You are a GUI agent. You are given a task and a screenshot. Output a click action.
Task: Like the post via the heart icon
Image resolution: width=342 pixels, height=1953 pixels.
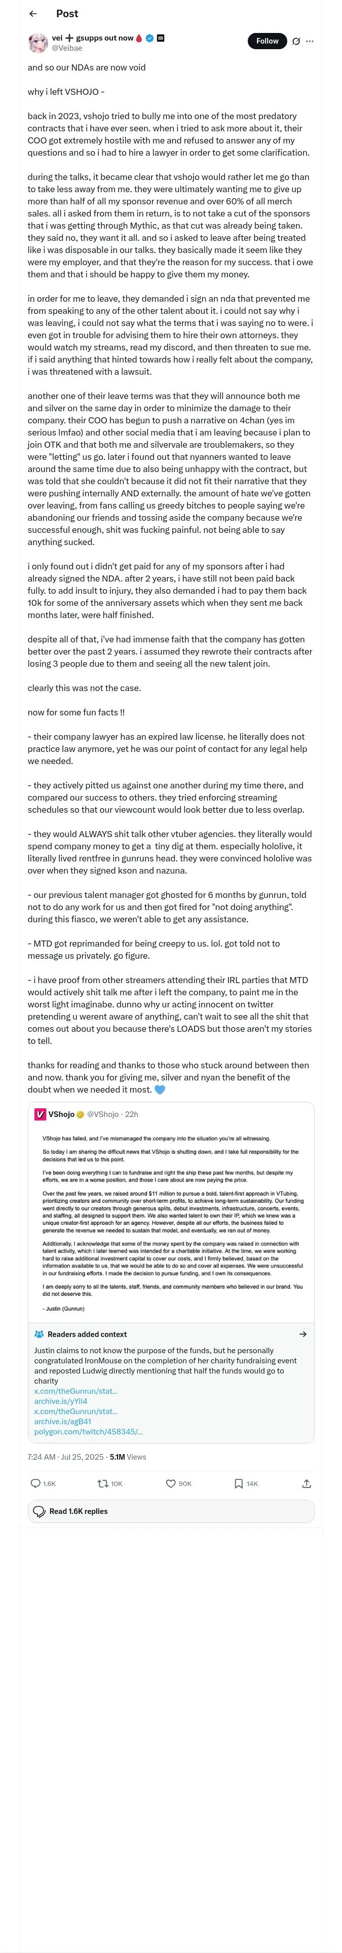171,1483
